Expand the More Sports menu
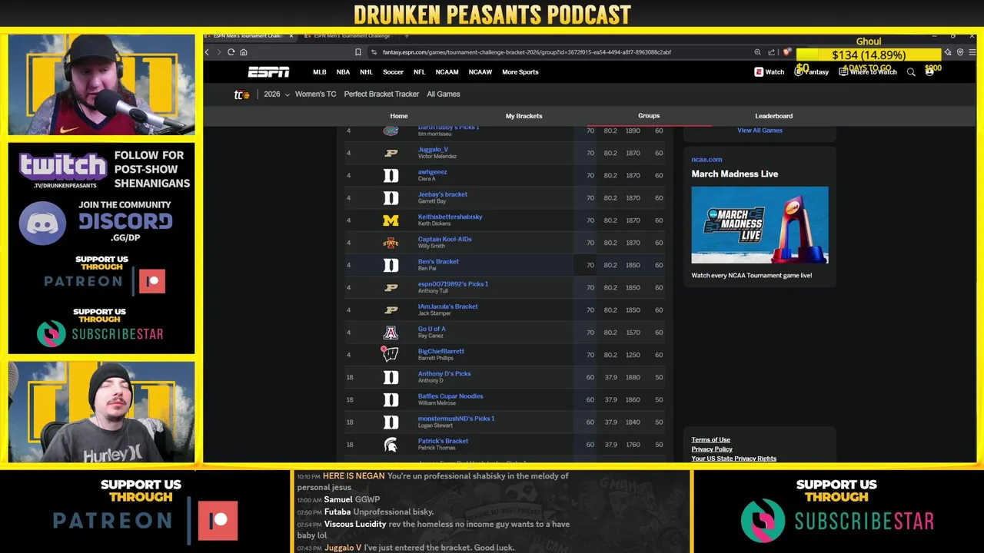This screenshot has height=553, width=984. coord(520,72)
